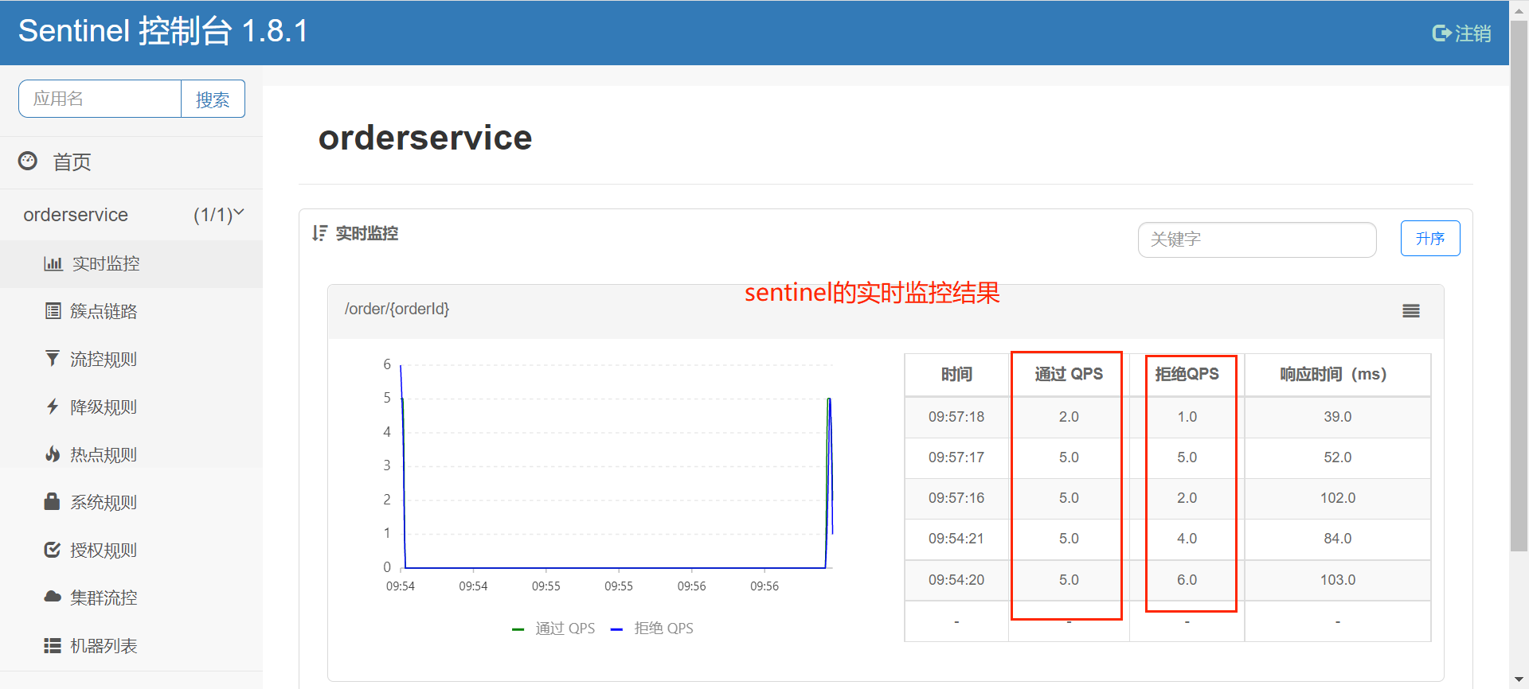Click the /order/{orderId} resource title

click(x=397, y=309)
